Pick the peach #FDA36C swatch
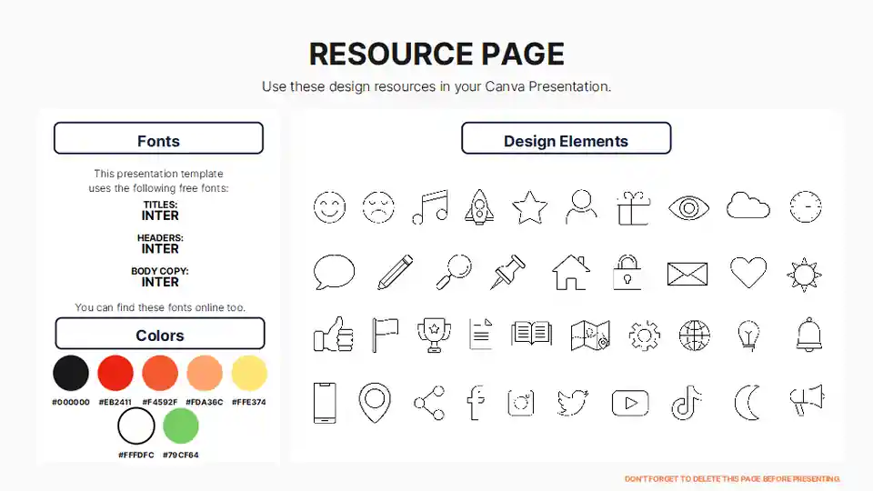This screenshot has width=873, height=491. 205,373
